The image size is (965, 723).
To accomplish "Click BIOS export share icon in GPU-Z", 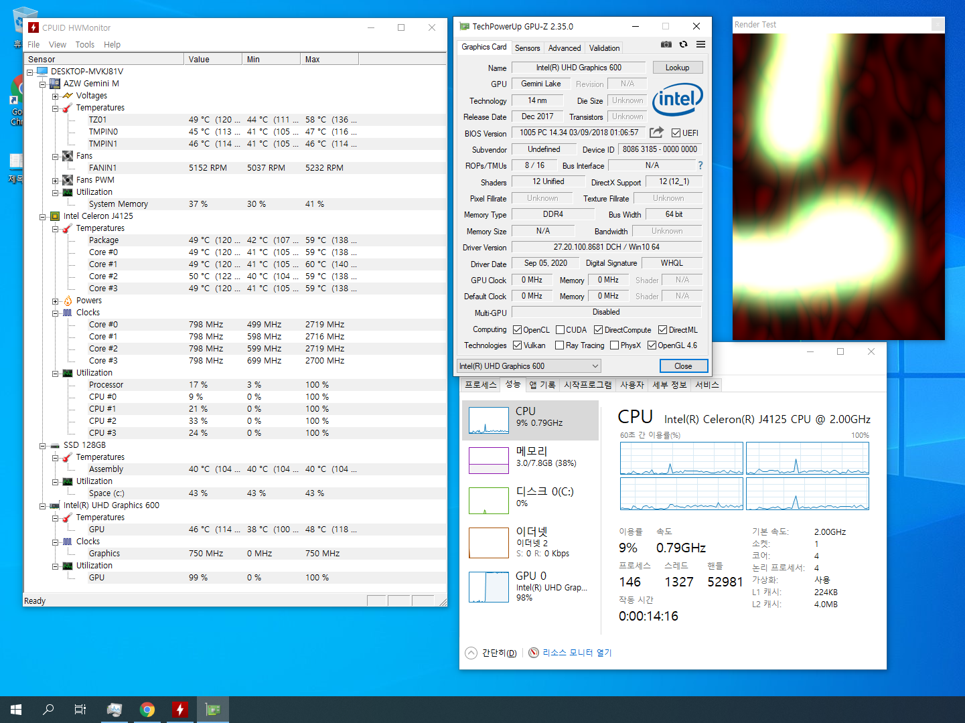I will click(656, 133).
